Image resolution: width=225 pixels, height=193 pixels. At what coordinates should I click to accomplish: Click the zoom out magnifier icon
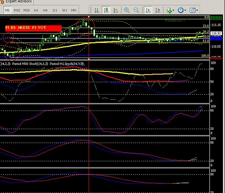[136, 10]
